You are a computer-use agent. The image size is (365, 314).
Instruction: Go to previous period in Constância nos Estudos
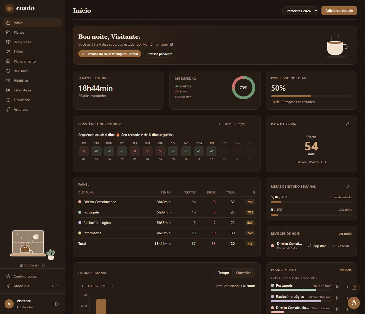click(x=219, y=124)
